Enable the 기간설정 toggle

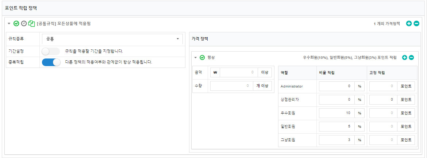pos(51,51)
